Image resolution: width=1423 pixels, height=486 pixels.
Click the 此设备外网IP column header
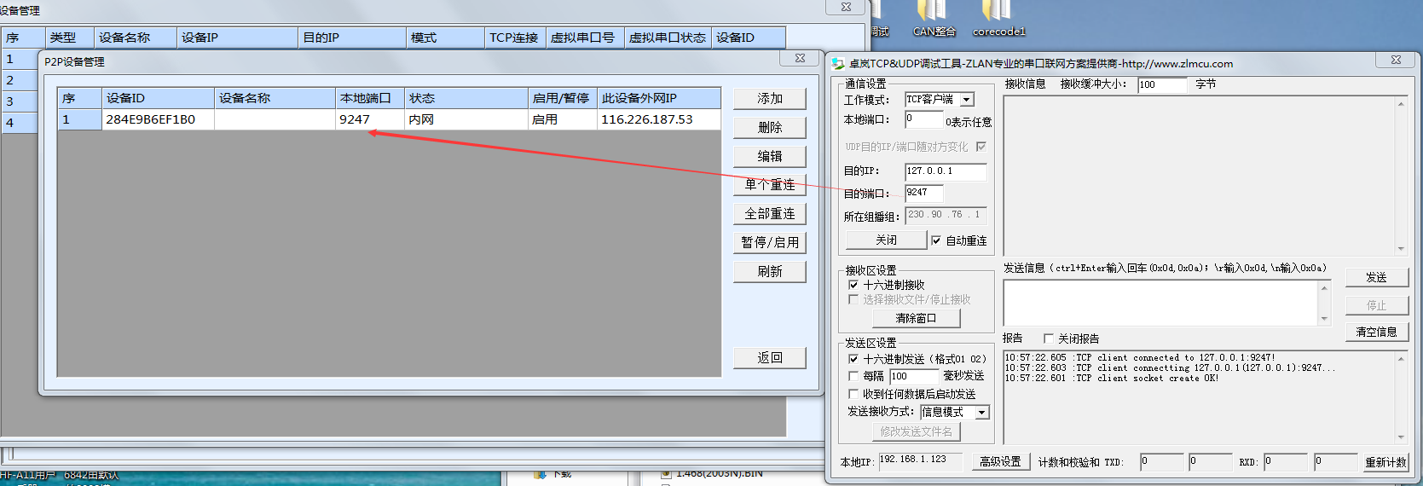click(x=658, y=98)
